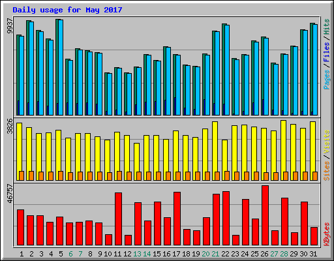The width and height of the screenshot is (334, 261).
Task: Click green weekend day label 6
Action: pyautogui.click(x=70, y=254)
